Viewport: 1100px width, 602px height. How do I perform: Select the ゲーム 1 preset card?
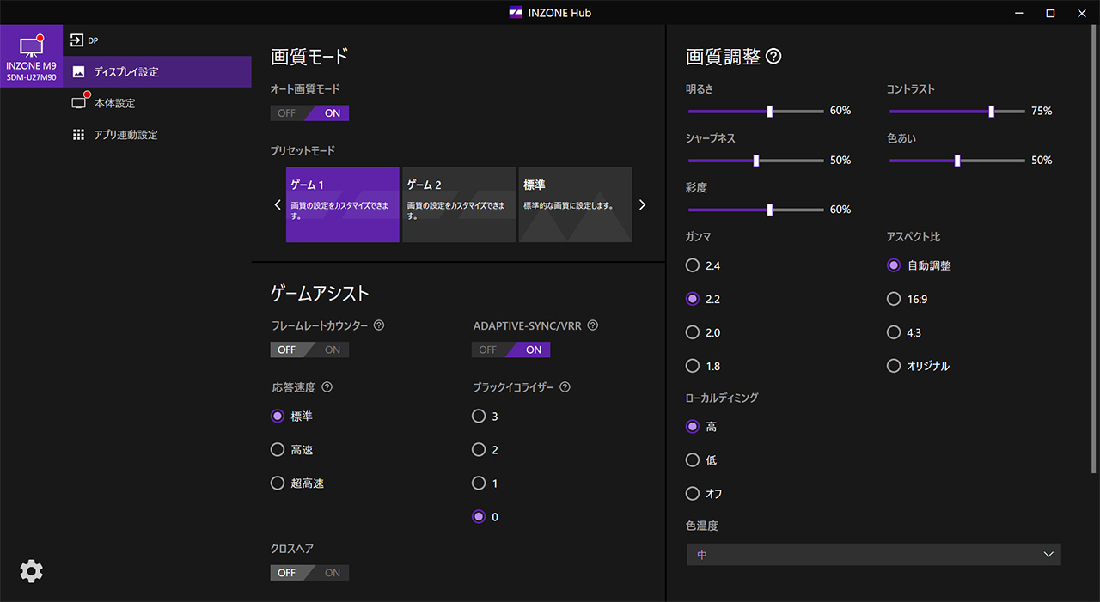[x=342, y=204]
